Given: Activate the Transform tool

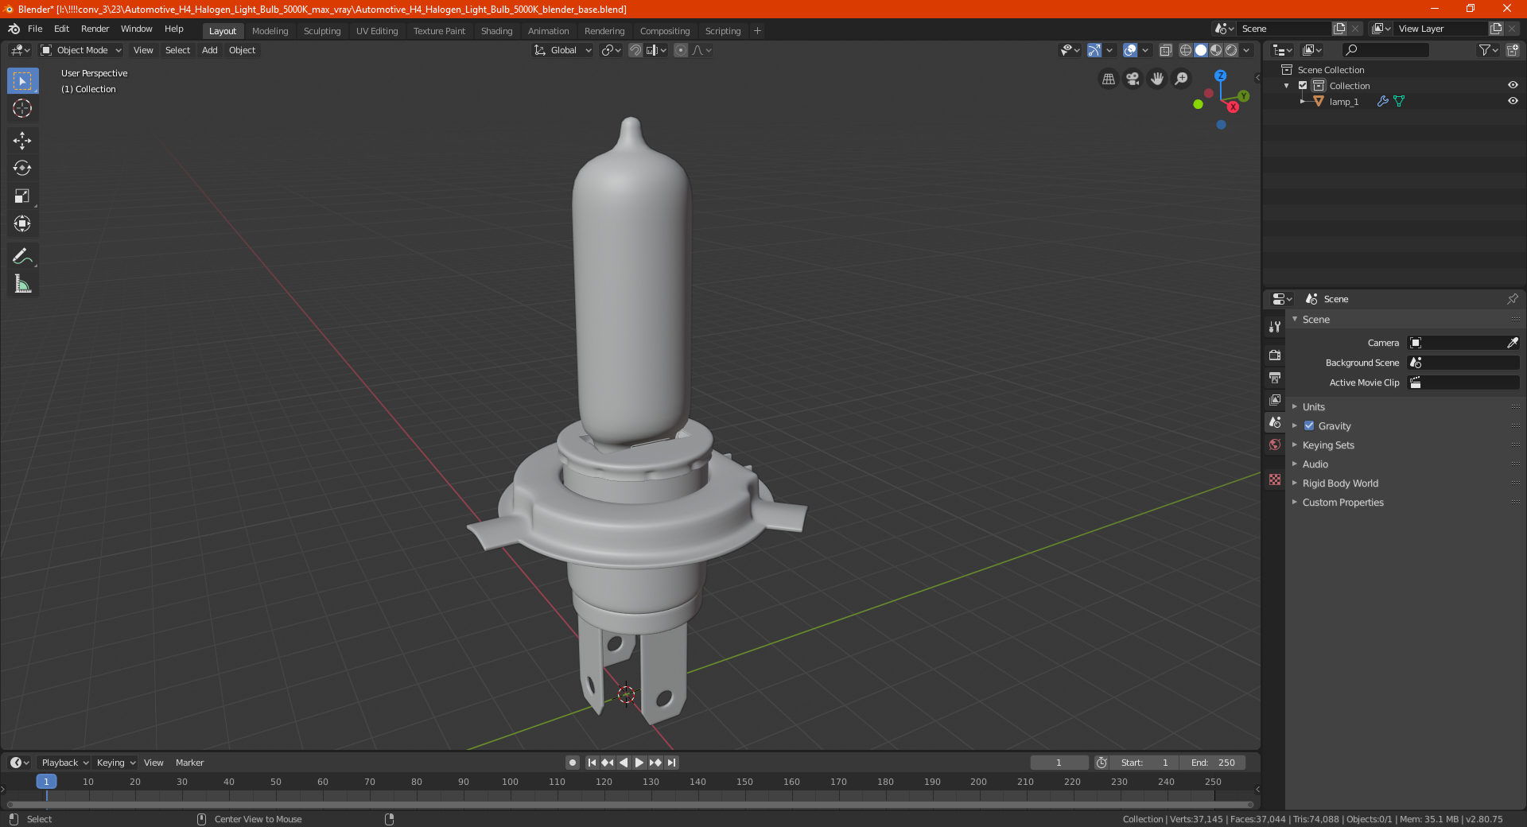Looking at the screenshot, I should [22, 224].
